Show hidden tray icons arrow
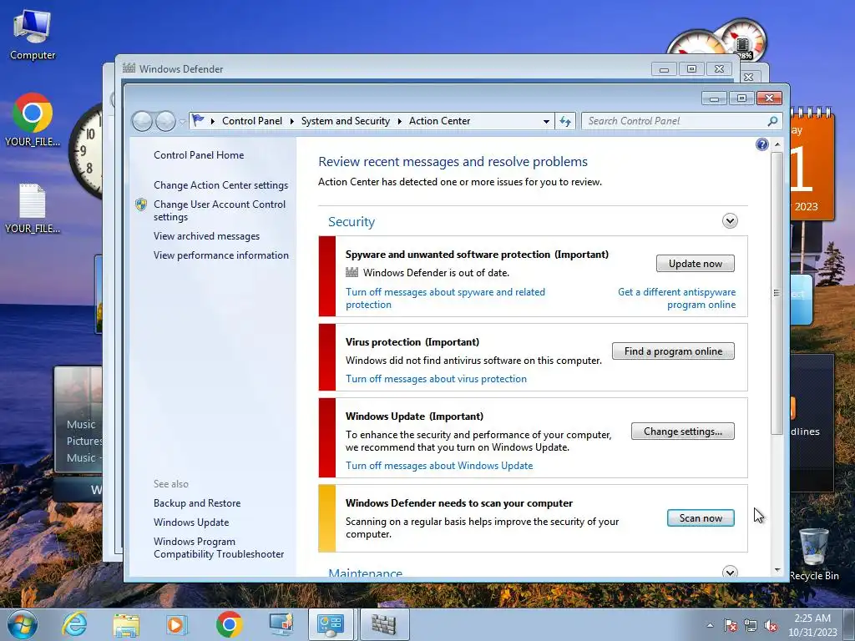 tap(710, 625)
